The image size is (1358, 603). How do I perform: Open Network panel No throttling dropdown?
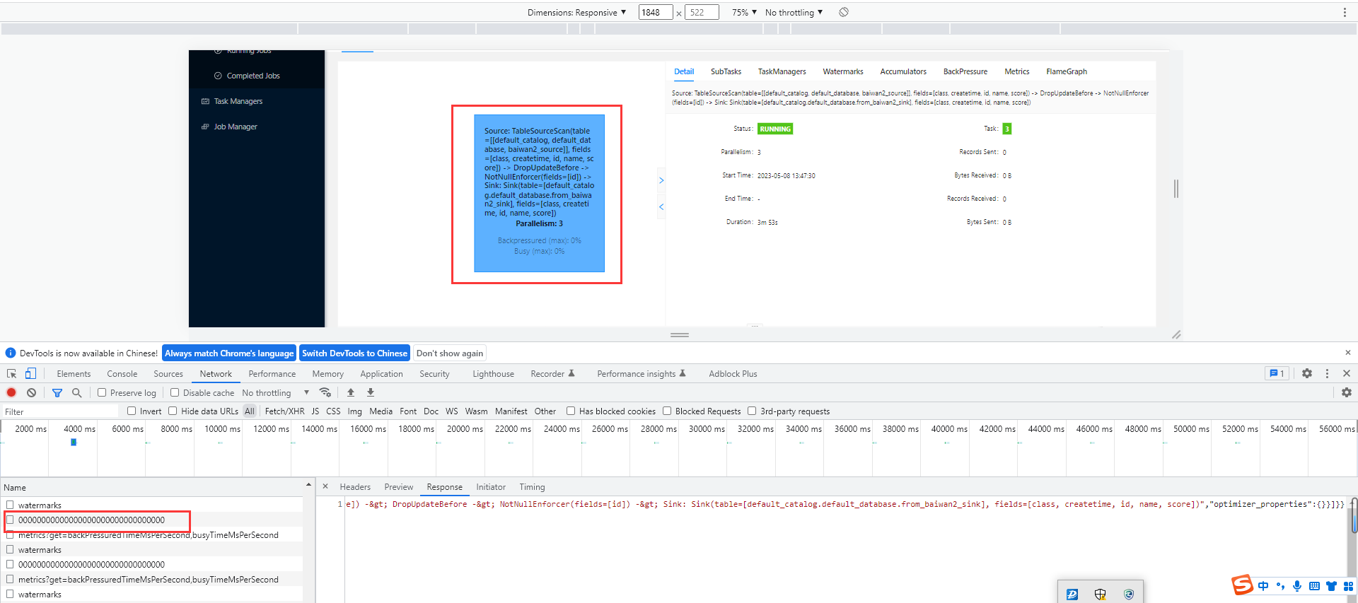276,392
